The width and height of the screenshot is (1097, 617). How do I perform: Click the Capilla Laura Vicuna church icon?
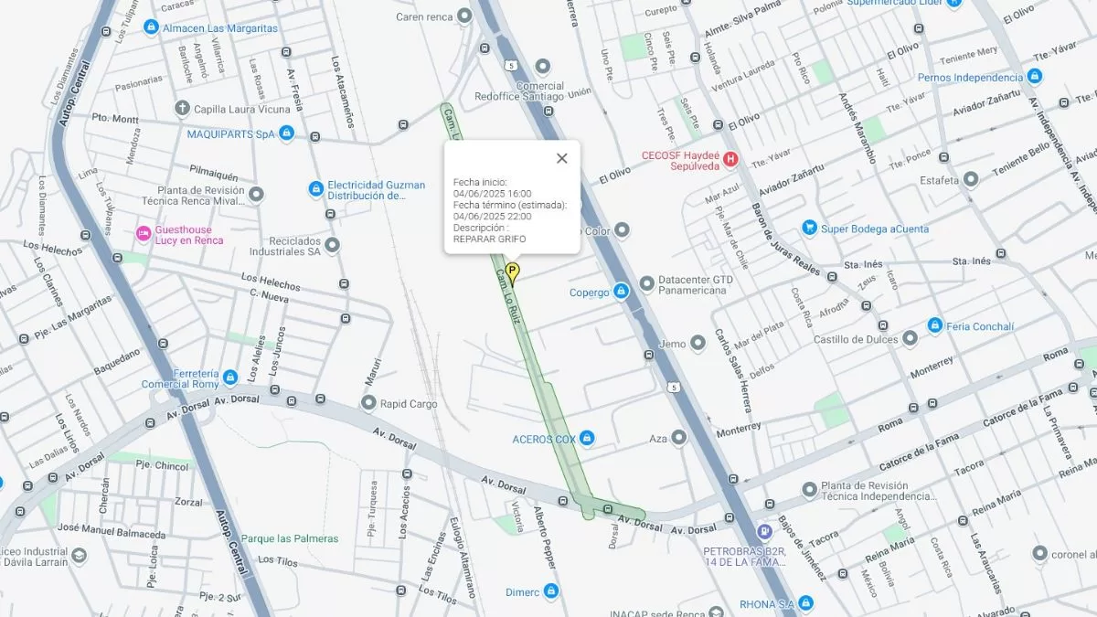click(x=182, y=109)
